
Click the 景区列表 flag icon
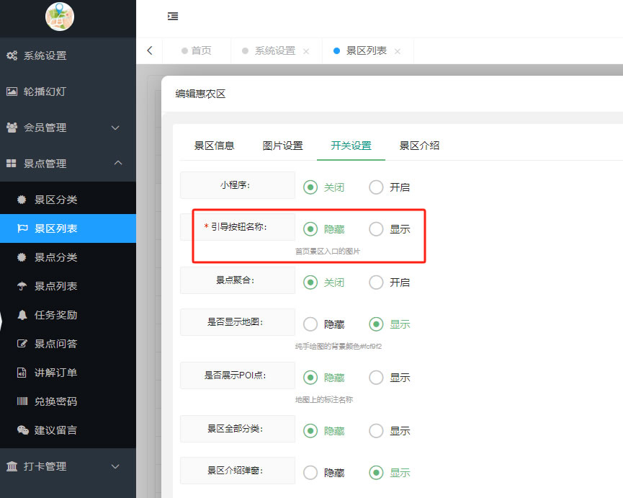22,228
